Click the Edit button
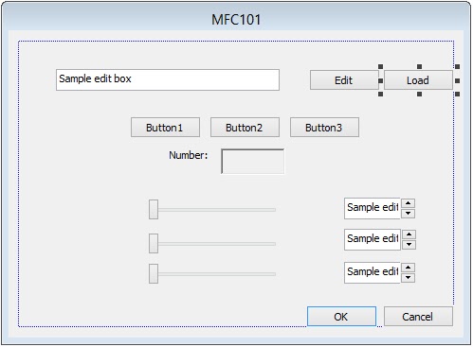This screenshot has height=347, width=473. click(x=344, y=80)
